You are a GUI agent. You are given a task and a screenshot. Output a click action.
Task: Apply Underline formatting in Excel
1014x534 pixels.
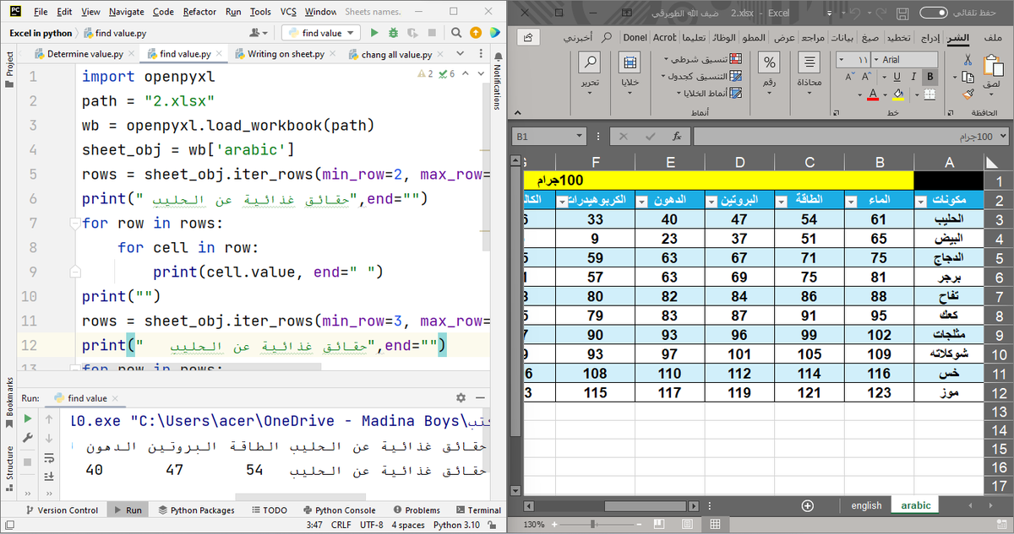897,77
